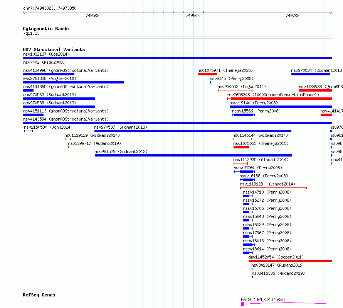Click the nsv1150580 small blue variant bar

point(29,131)
